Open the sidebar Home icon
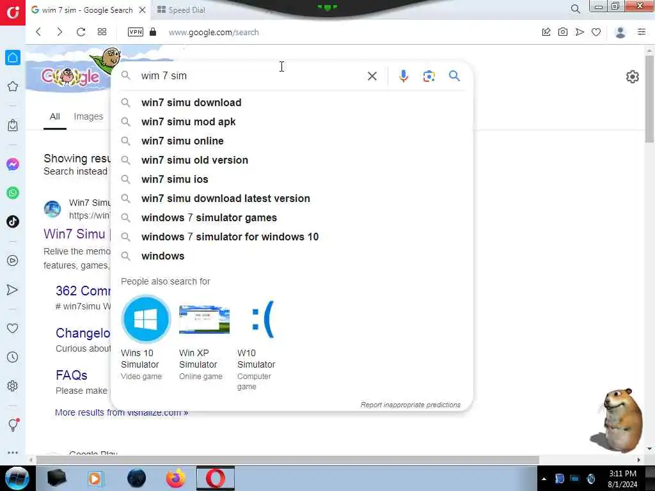Viewport: 655px width, 491px height. click(13, 58)
